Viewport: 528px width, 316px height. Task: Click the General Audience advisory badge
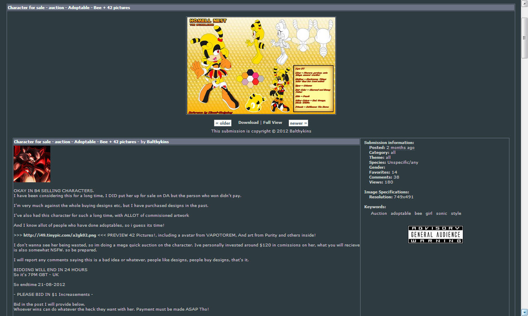[435, 235]
